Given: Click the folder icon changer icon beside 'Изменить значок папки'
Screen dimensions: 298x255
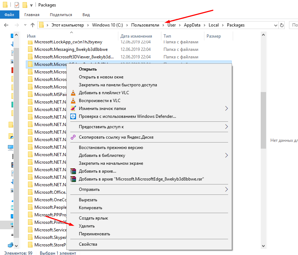Looking at the screenshot, I should click(73, 109).
